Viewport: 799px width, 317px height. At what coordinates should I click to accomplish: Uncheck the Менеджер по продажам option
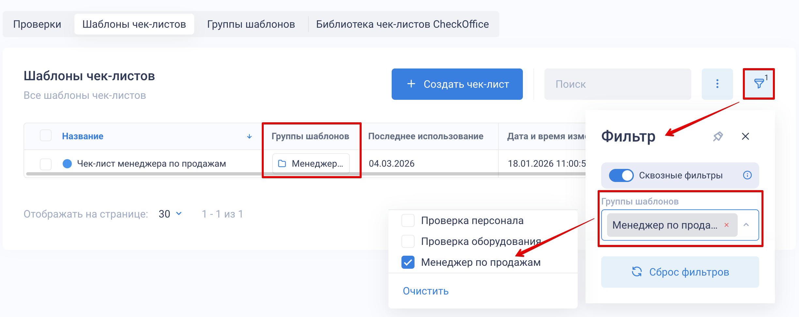point(408,262)
